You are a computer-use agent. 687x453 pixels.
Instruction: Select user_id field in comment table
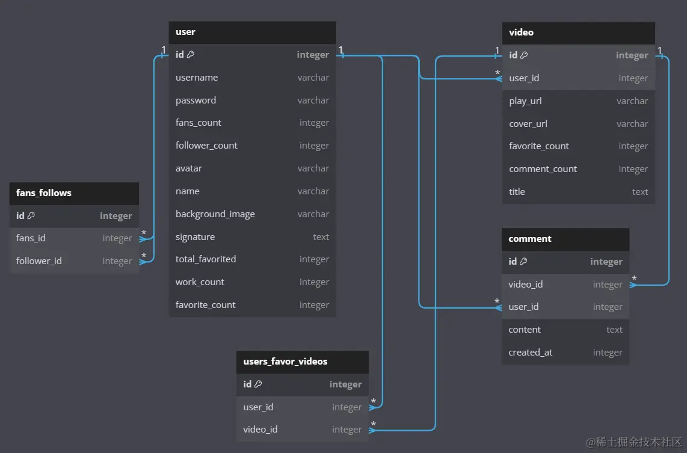click(565, 307)
